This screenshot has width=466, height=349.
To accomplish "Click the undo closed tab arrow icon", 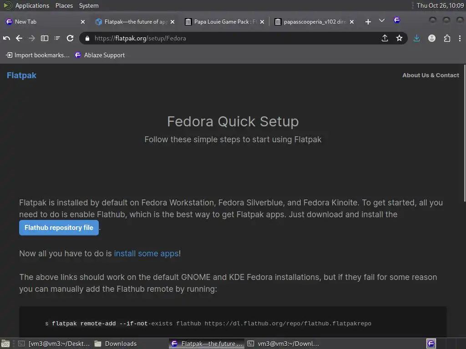I will click(x=6, y=38).
